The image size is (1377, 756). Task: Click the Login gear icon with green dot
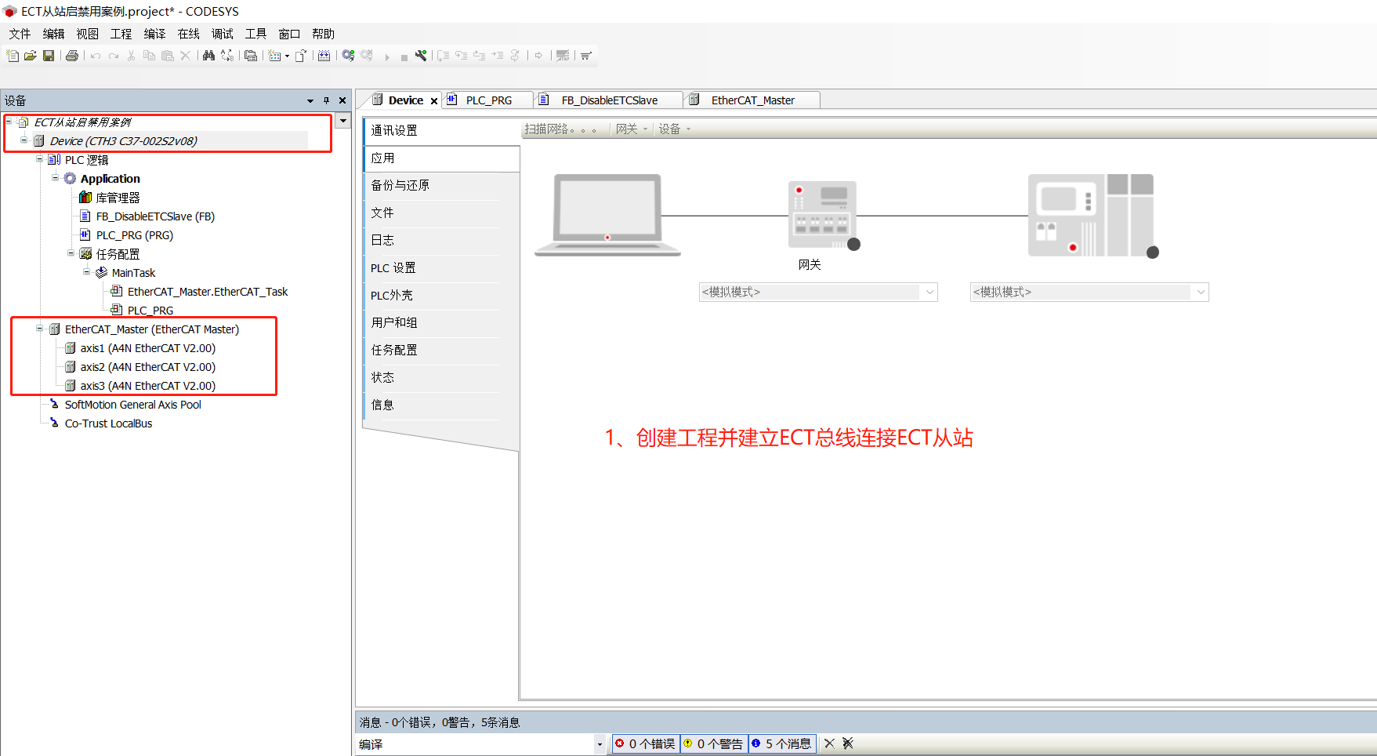point(349,56)
